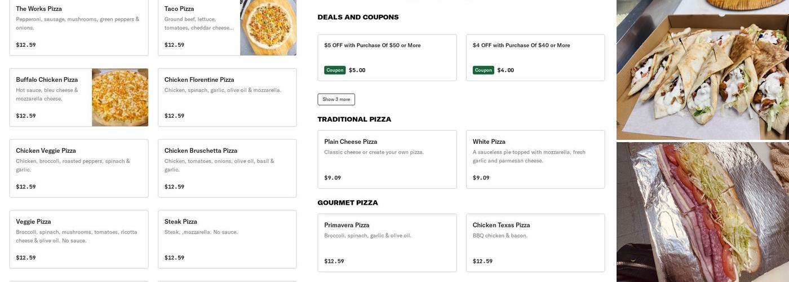Click the Buffalo Chicken Pizza image
Image resolution: width=789 pixels, height=282 pixels.
pos(120,98)
